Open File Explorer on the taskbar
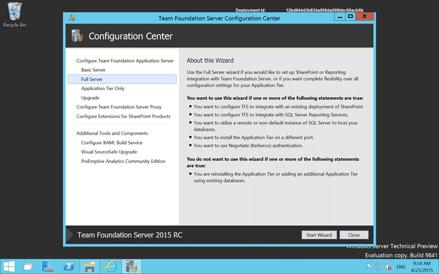Image resolution: width=439 pixels, height=274 pixels. (90, 267)
